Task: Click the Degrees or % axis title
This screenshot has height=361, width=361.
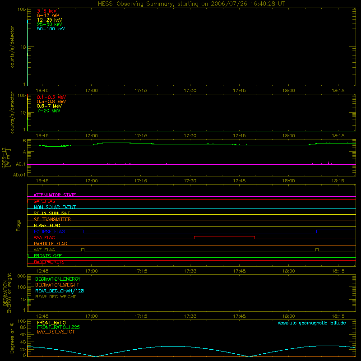Action: [12, 338]
